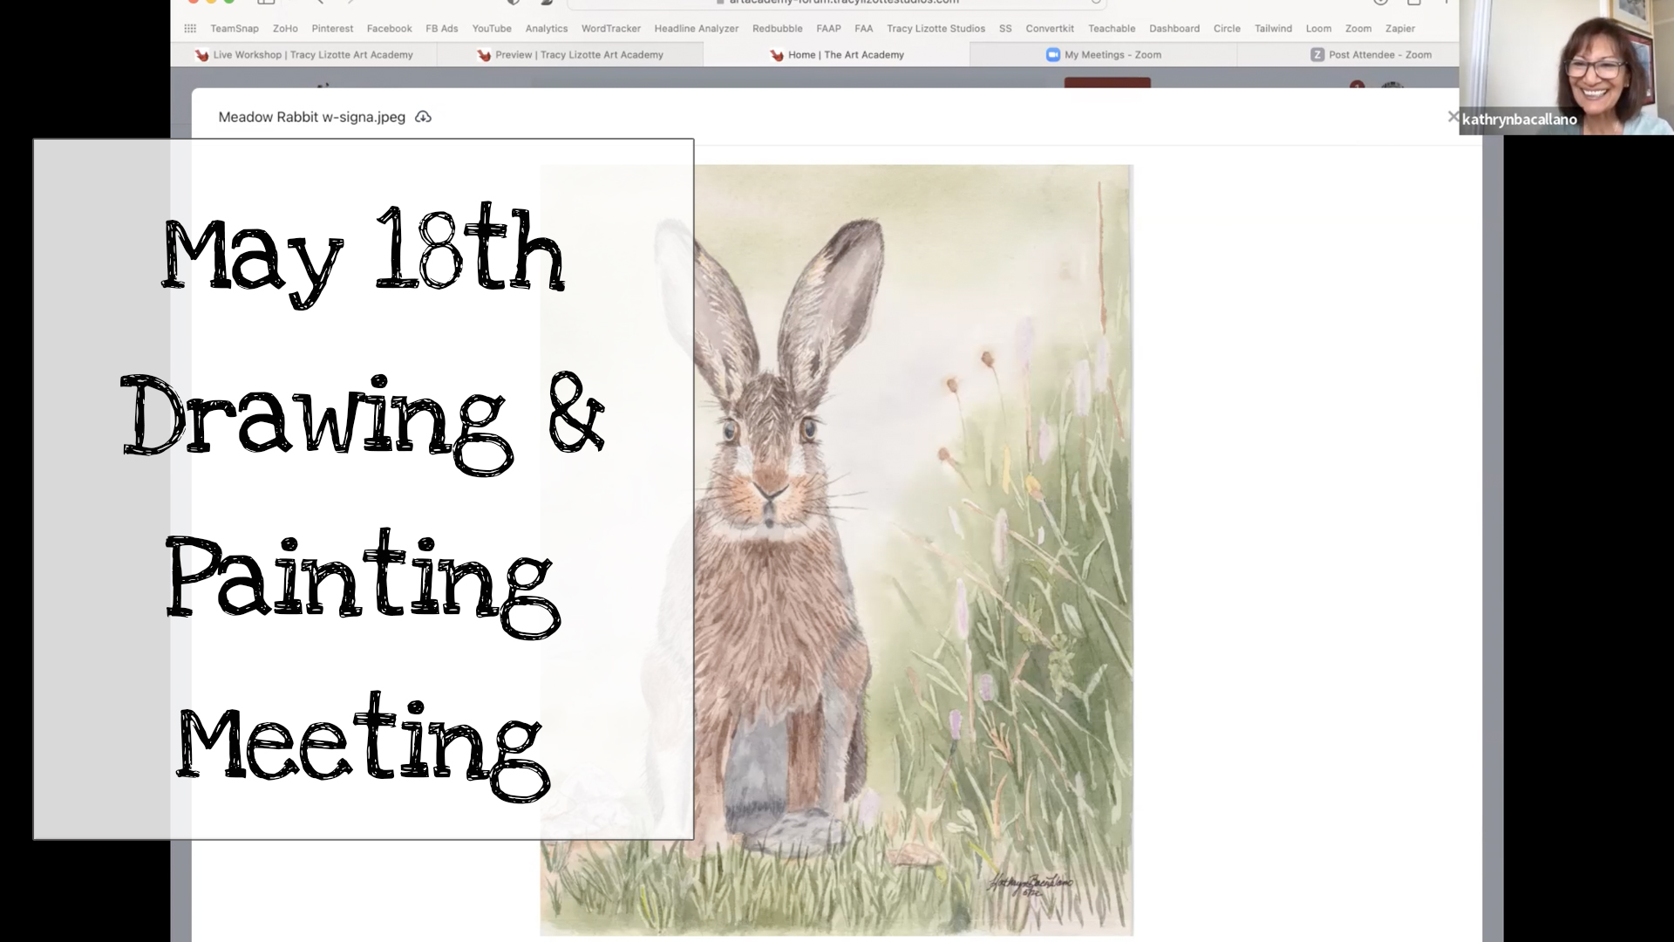Open the bookmarks apps grid icon
This screenshot has width=1674, height=942.
coord(190,29)
